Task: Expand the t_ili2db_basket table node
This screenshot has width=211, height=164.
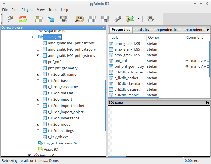Action: click(38, 81)
